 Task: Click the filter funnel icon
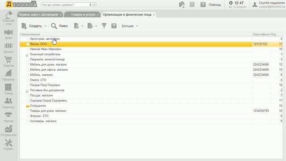pyautogui.click(x=104, y=26)
